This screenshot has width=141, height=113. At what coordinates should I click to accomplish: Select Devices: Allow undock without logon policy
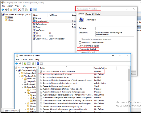71,106
